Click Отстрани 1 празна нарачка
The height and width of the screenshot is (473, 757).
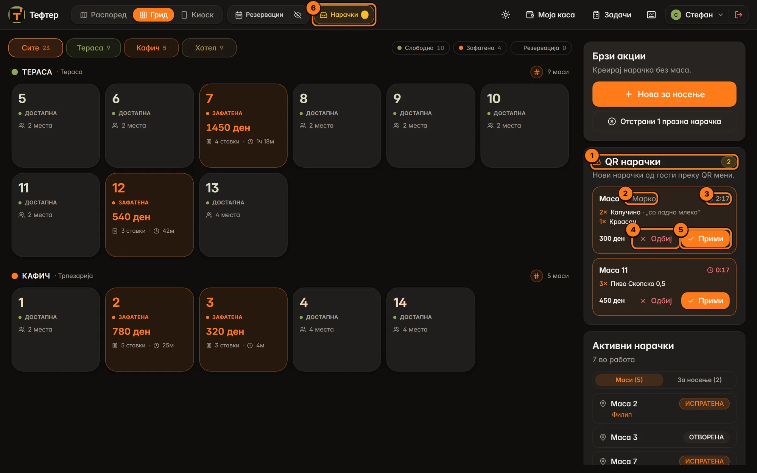[664, 121]
